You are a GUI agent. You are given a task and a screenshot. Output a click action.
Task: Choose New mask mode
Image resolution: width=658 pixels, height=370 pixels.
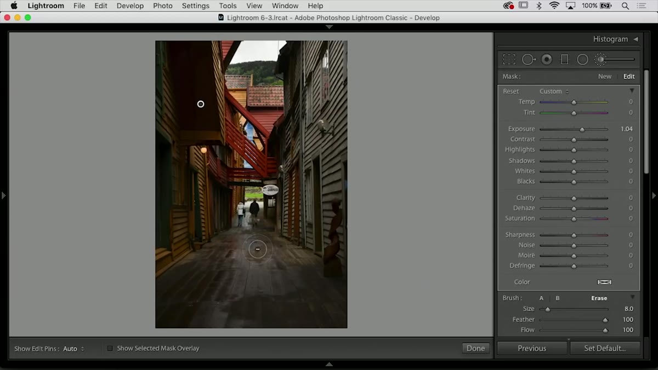(605, 77)
